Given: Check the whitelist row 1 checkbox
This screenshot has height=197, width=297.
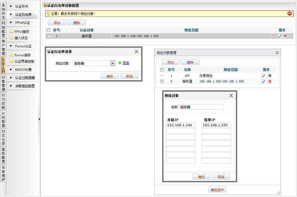Looking at the screenshot, I should (x=49, y=36).
